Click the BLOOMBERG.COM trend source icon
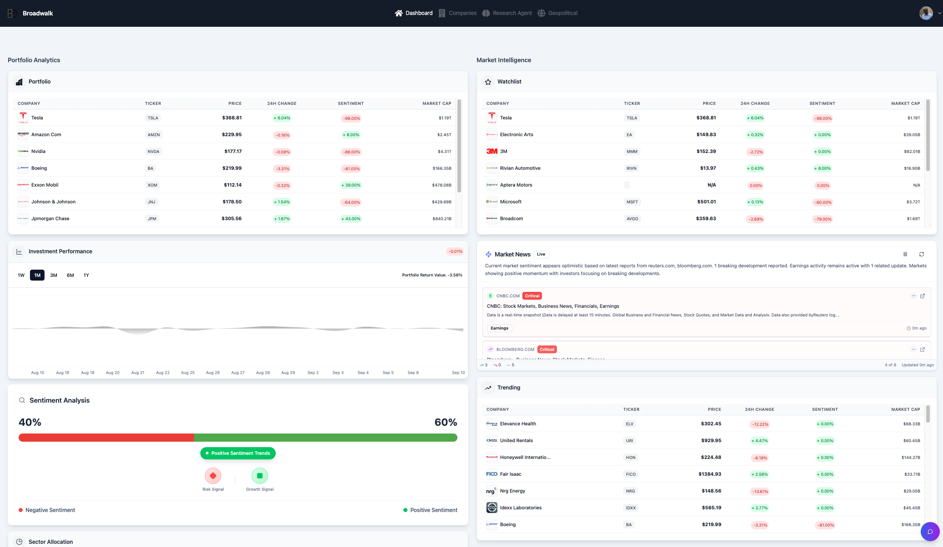943x547 pixels. click(x=490, y=350)
